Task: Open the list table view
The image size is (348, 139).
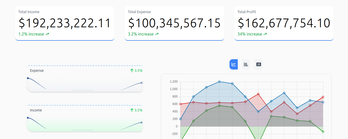Action: (x=258, y=64)
